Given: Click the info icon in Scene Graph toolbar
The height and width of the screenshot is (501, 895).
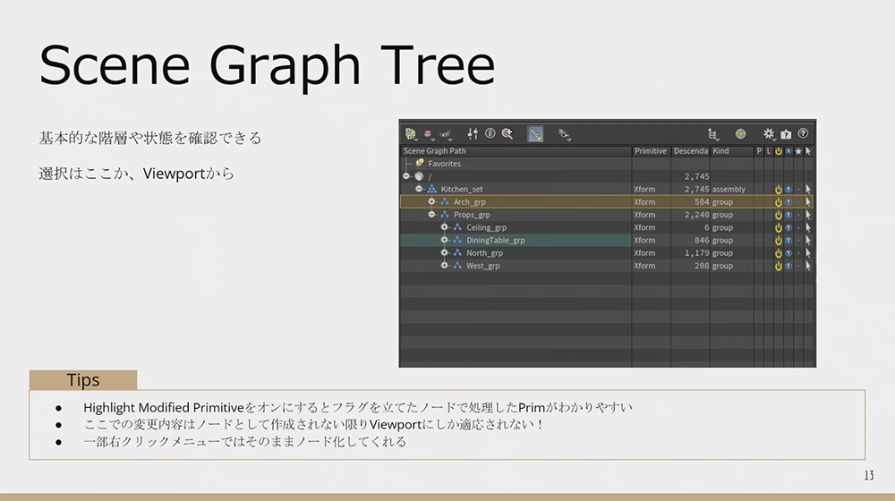Looking at the screenshot, I should (490, 134).
